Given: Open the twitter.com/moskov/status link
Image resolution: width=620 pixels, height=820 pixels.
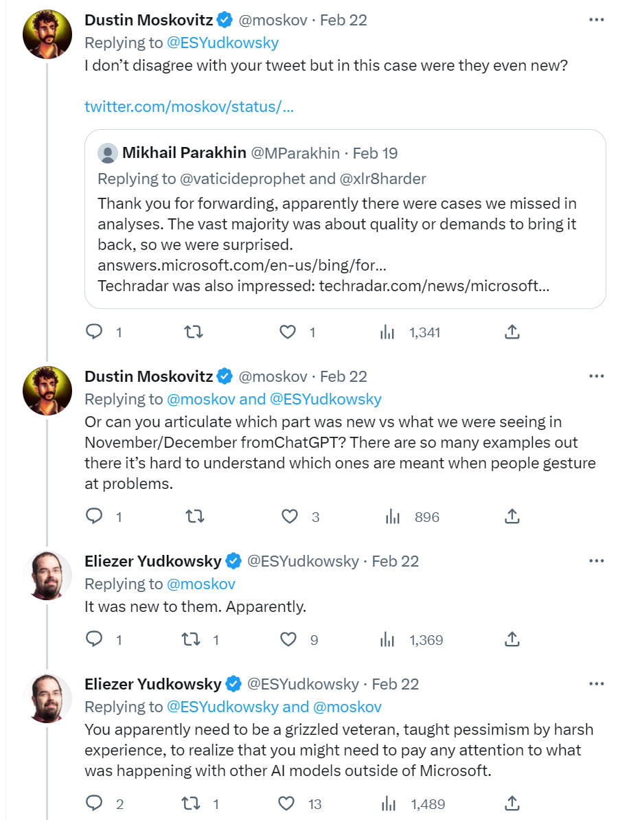Looking at the screenshot, I should click(189, 107).
